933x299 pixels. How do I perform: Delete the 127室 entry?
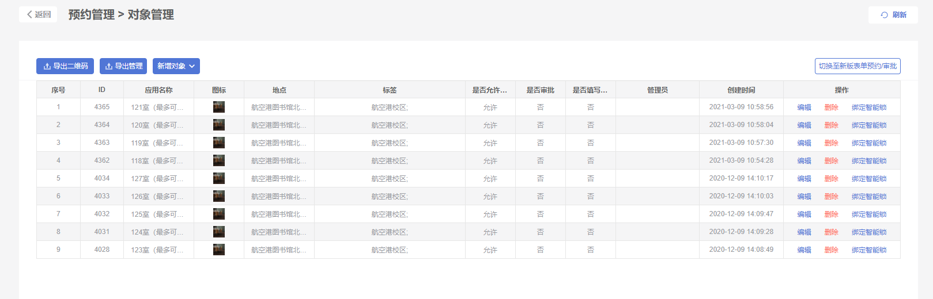pyautogui.click(x=831, y=179)
